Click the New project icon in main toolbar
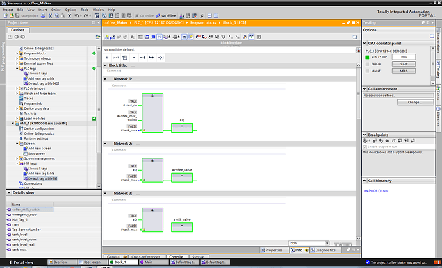Viewport: 442px width, 268px height. (5, 16)
